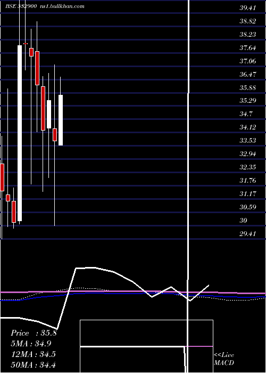Click the 12MA : 34.5 readout
This screenshot has height=373, width=266.
[x=34, y=354]
